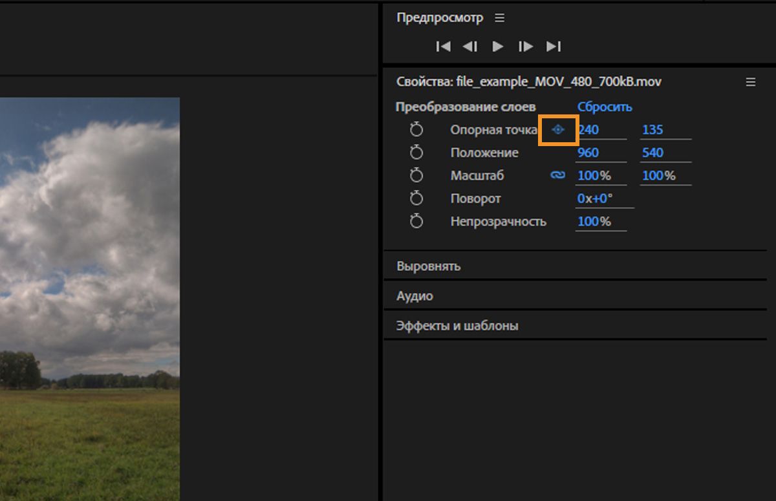Select Опорная точка Y value 135
The height and width of the screenshot is (501, 776).
[652, 129]
